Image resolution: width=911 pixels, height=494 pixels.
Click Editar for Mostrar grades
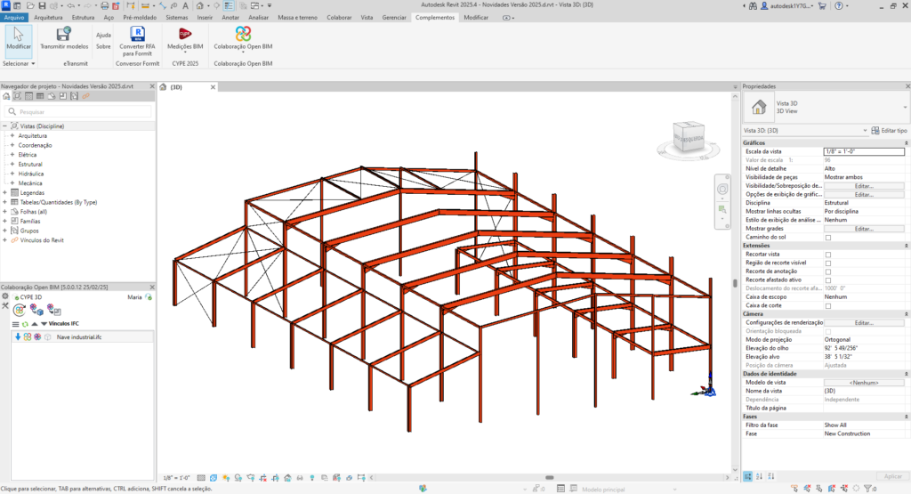tap(864, 229)
